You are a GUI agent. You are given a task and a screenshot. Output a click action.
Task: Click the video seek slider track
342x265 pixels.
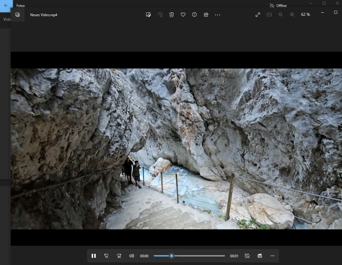click(x=198, y=256)
